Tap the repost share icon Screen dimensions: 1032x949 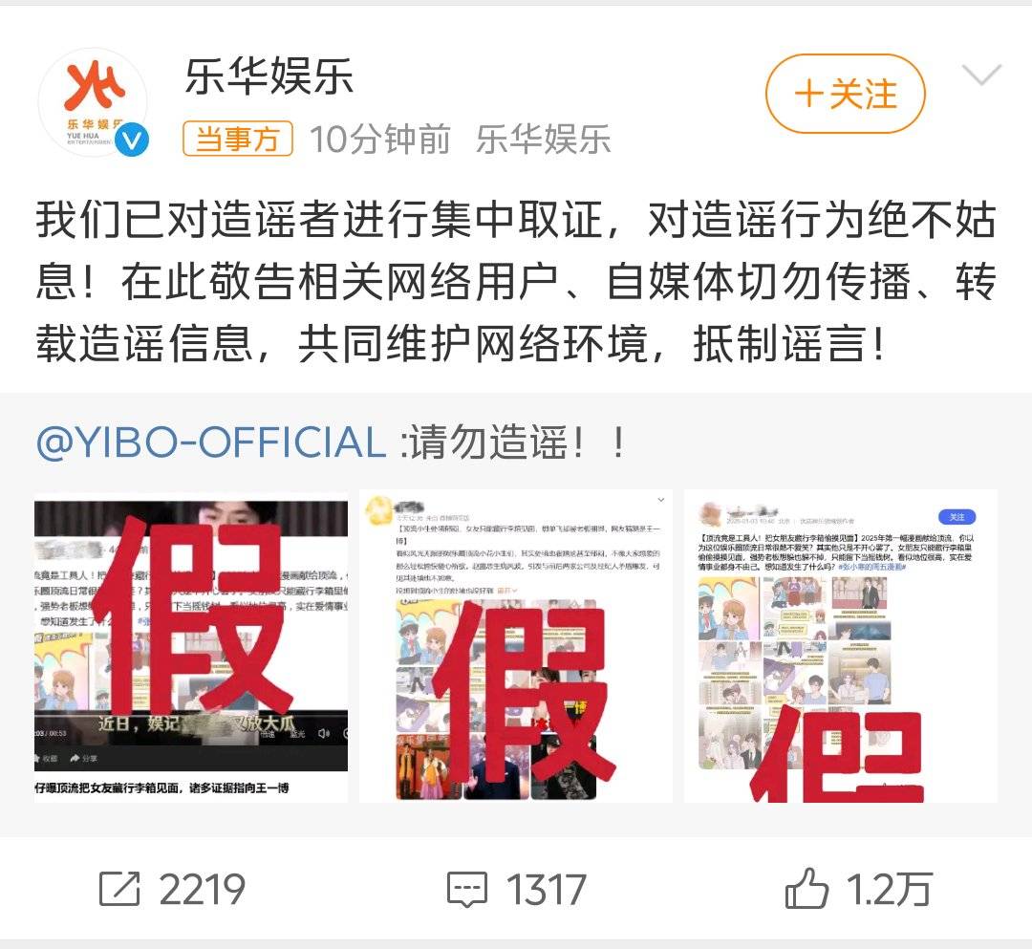(x=119, y=889)
